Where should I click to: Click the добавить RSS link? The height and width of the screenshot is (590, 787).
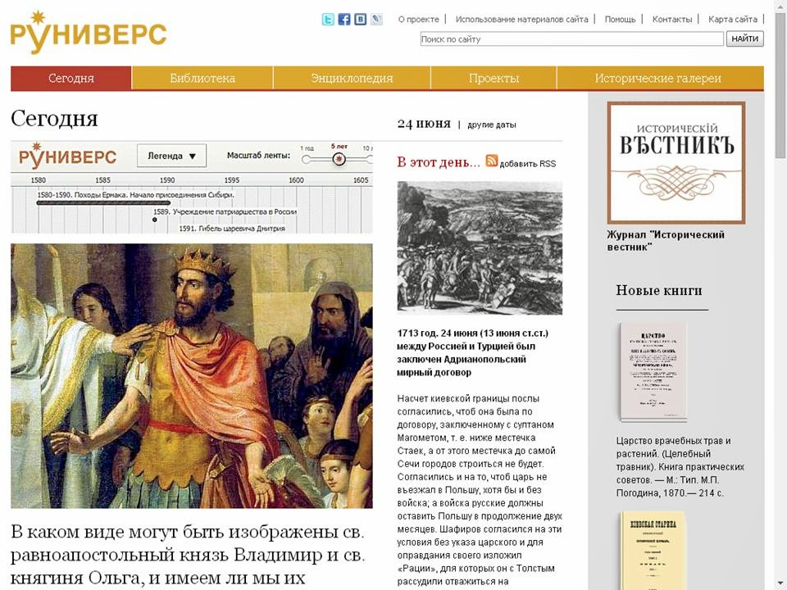[x=527, y=164]
